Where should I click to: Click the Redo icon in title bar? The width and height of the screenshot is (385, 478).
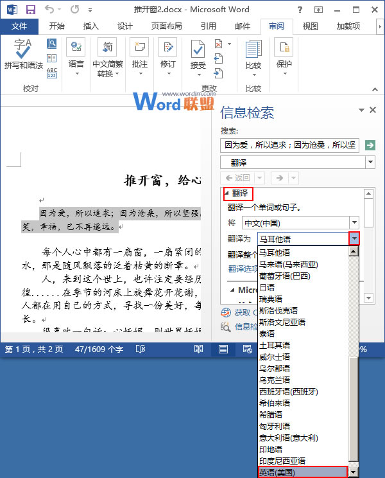pos(74,10)
